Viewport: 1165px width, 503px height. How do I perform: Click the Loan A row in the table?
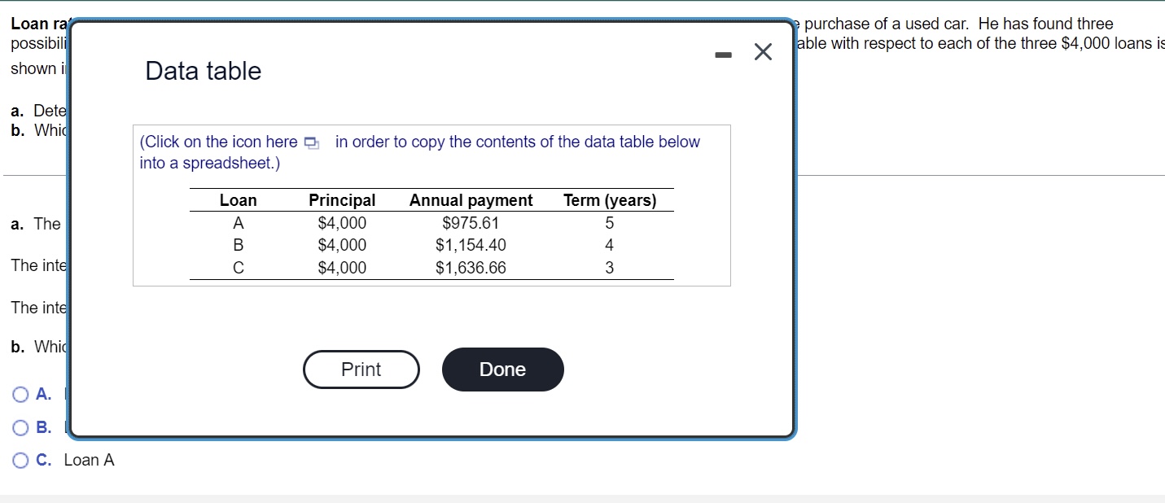[x=239, y=222]
